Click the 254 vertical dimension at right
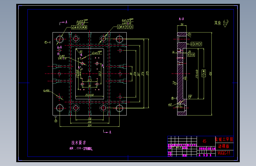The image size is (256, 166). click(x=135, y=74)
